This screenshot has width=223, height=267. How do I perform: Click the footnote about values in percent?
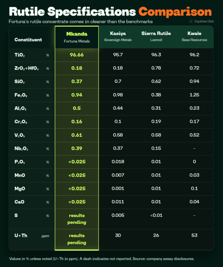102,259
